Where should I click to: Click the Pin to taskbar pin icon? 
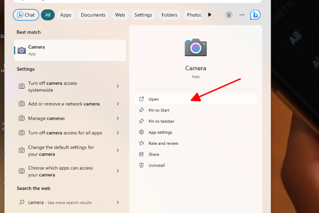(x=141, y=121)
